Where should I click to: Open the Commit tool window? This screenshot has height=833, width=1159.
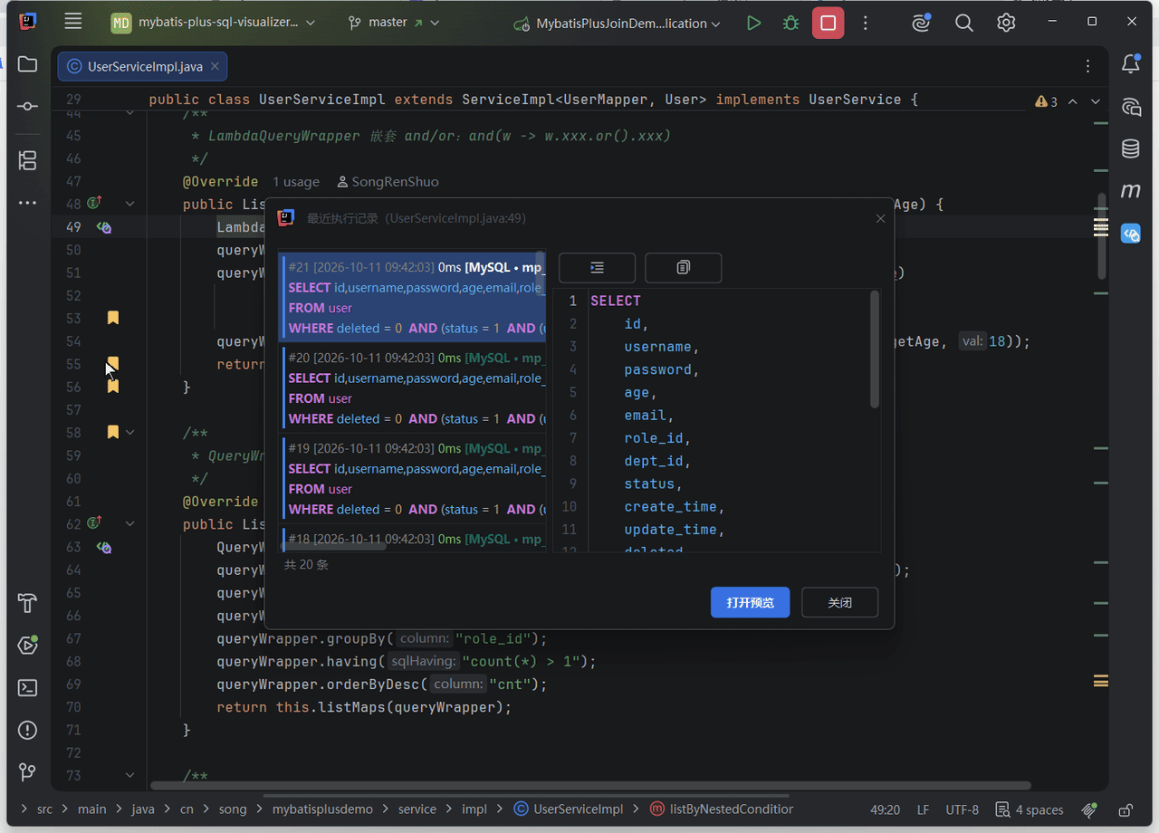[x=27, y=107]
